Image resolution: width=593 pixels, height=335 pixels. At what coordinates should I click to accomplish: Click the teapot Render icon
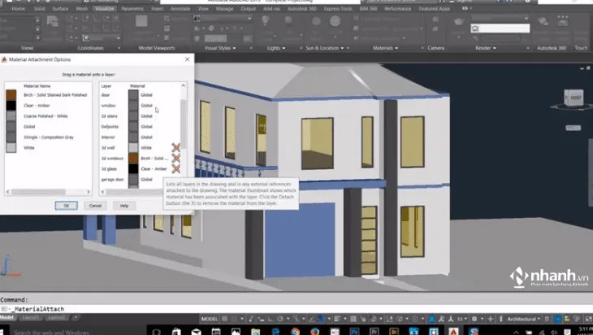459,22
